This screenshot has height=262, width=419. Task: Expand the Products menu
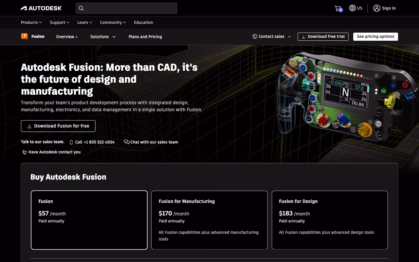31,23
